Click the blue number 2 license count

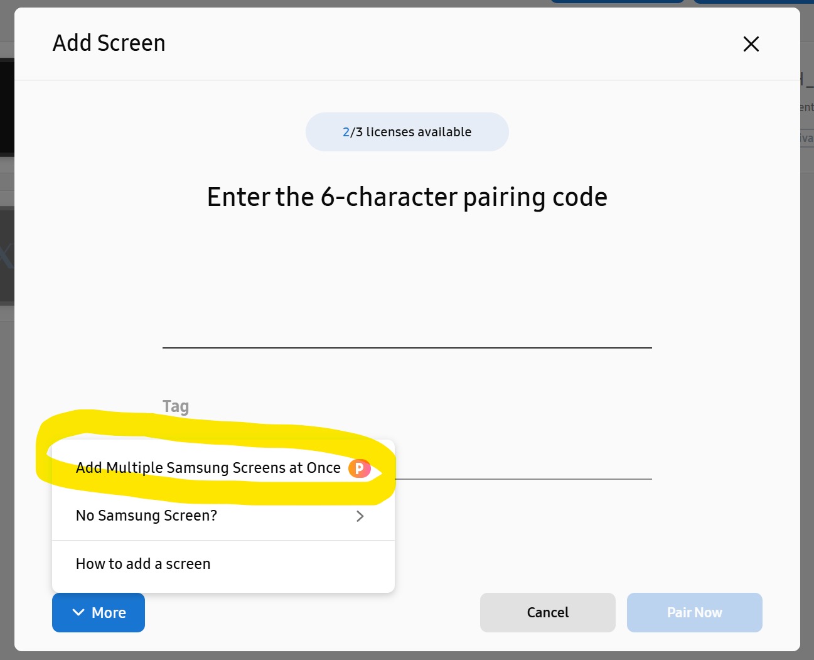[x=346, y=132]
